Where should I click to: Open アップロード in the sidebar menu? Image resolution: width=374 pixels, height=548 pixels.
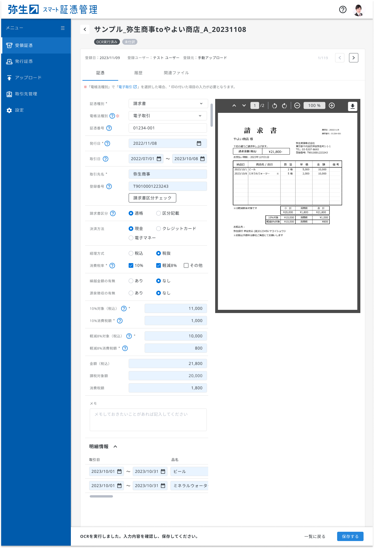pyautogui.click(x=36, y=78)
